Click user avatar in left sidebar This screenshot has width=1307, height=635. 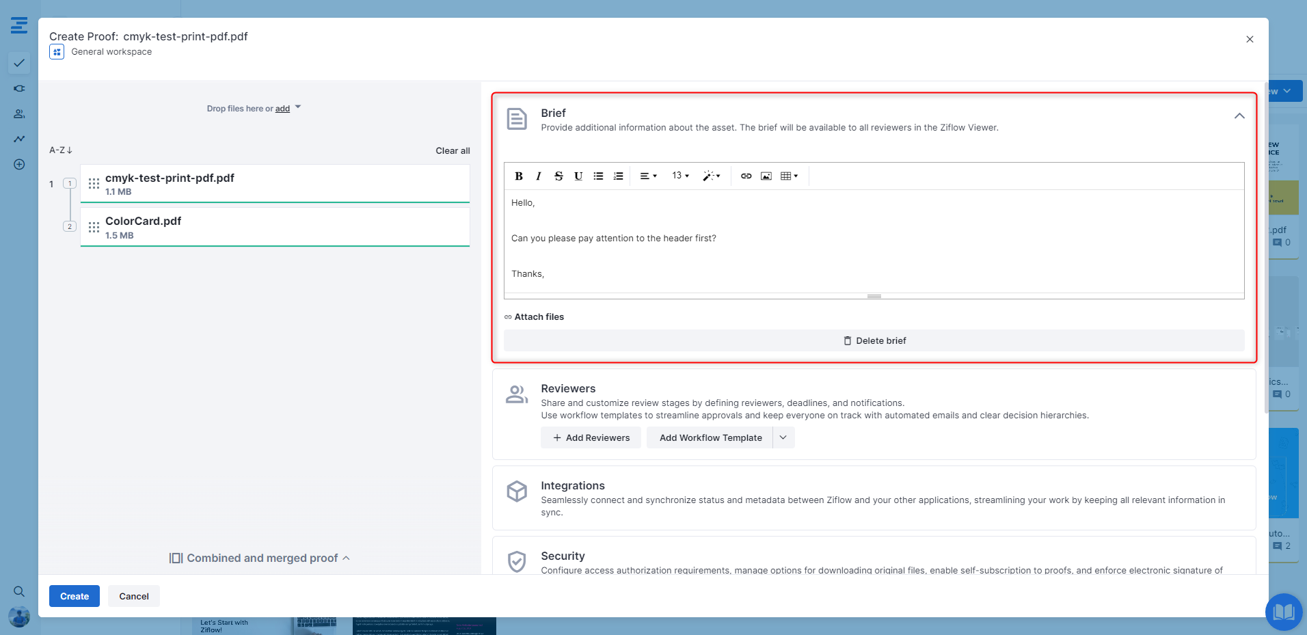[19, 617]
